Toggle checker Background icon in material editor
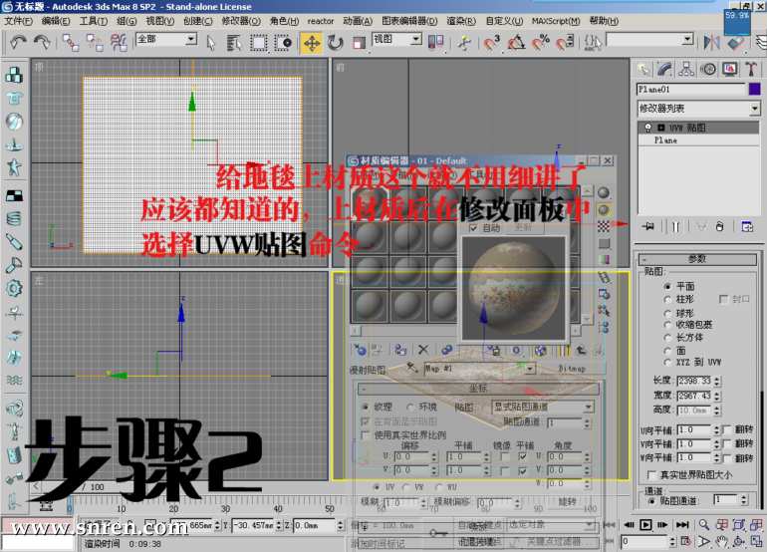Image resolution: width=767 pixels, height=552 pixels. click(x=604, y=226)
